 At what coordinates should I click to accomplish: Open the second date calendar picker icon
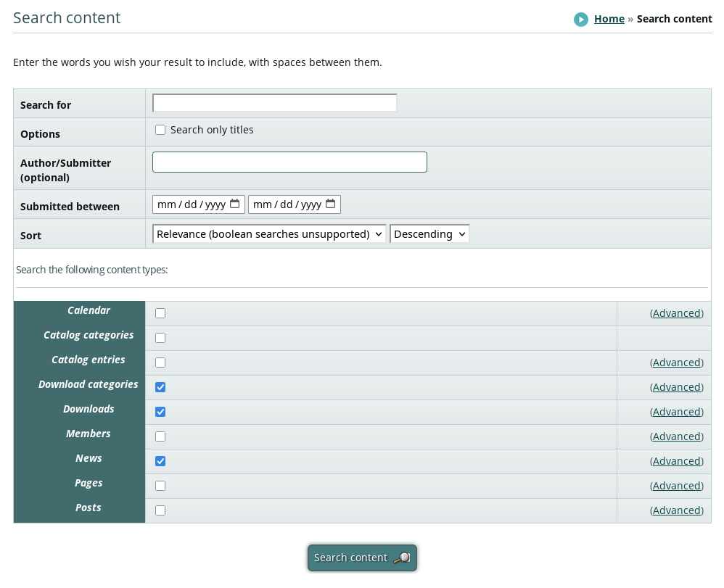(330, 204)
